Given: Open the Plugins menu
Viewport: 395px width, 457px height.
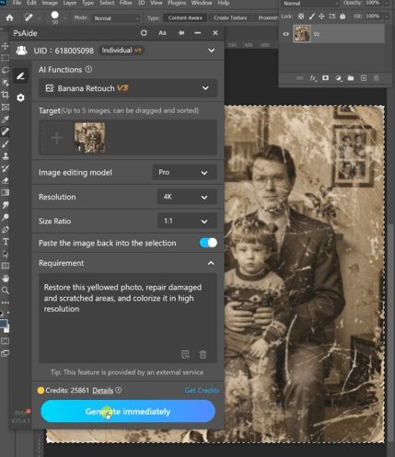Looking at the screenshot, I should [x=177, y=3].
